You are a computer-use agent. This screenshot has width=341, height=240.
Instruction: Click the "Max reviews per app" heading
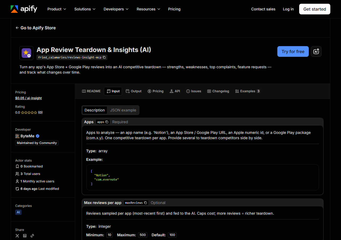(x=103, y=203)
